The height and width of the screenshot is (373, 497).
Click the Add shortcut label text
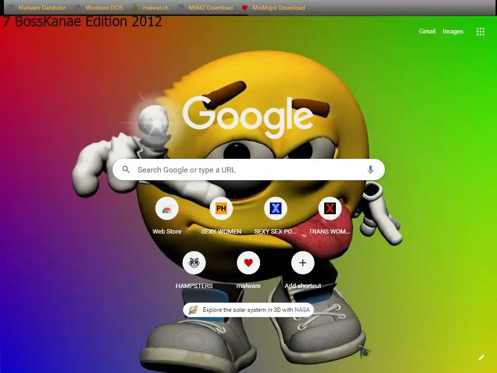(303, 286)
